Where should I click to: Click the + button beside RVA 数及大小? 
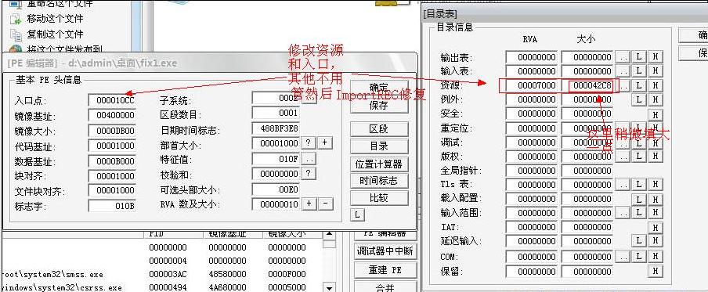coord(309,204)
